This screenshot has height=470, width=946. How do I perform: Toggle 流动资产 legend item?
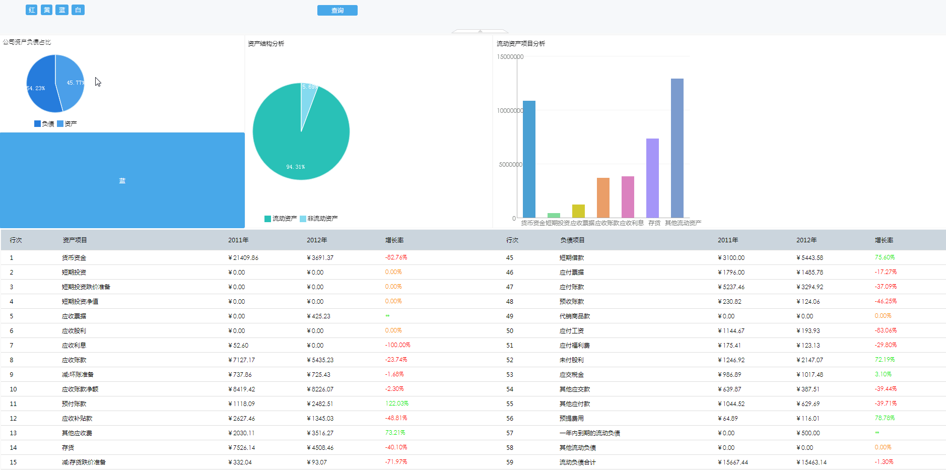point(281,219)
